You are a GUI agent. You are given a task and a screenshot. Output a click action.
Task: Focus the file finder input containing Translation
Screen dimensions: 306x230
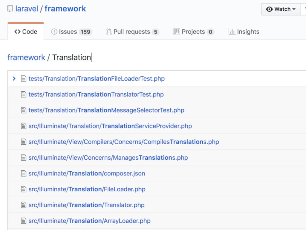[x=72, y=57]
